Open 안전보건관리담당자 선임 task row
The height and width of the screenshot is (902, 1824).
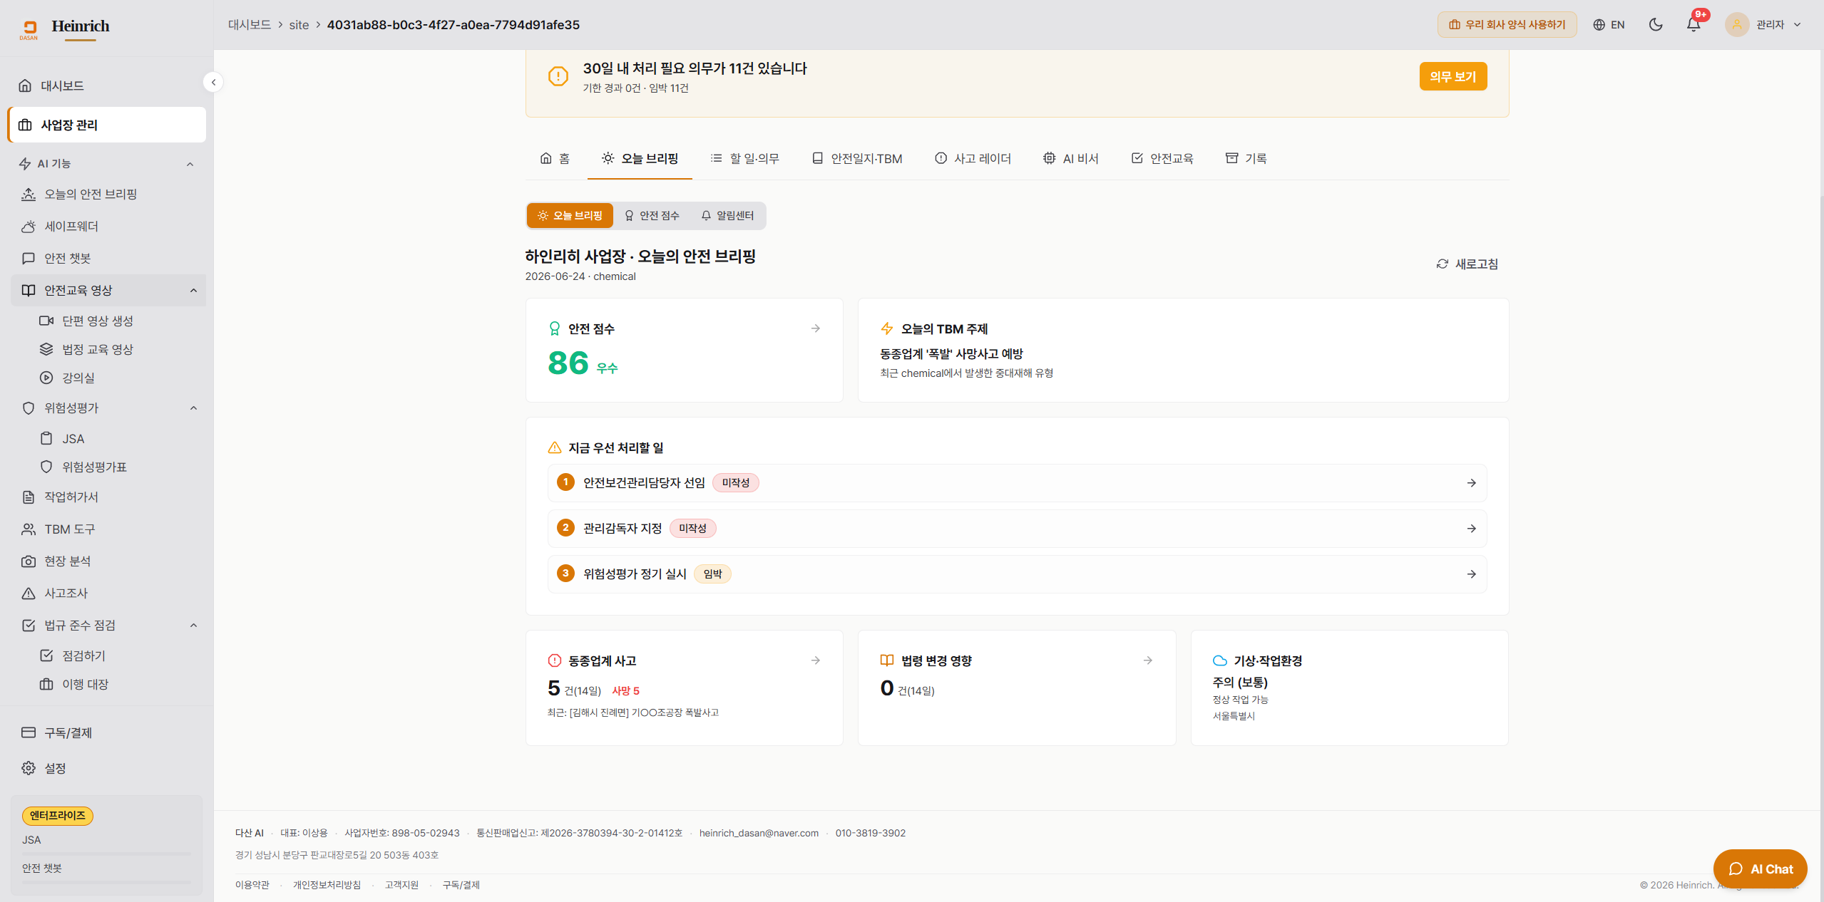click(1017, 483)
